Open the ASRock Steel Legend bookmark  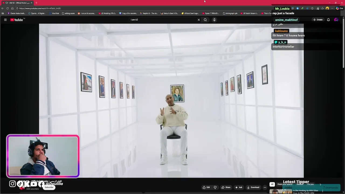coord(190,13)
